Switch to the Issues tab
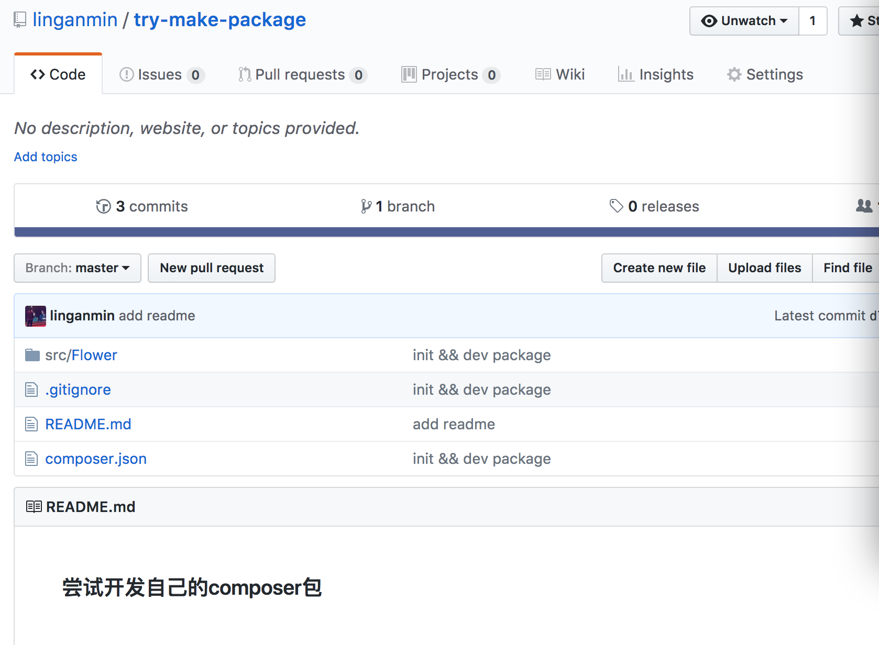Image resolution: width=879 pixels, height=645 pixels. coord(161,74)
